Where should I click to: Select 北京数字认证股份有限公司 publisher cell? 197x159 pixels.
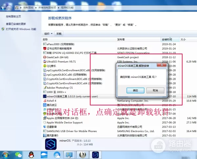pos(132,49)
